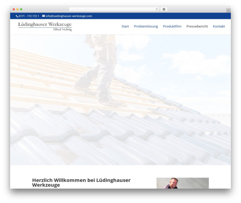Click the roofer hero banner image
The height and width of the screenshot is (203, 241).
120,100
